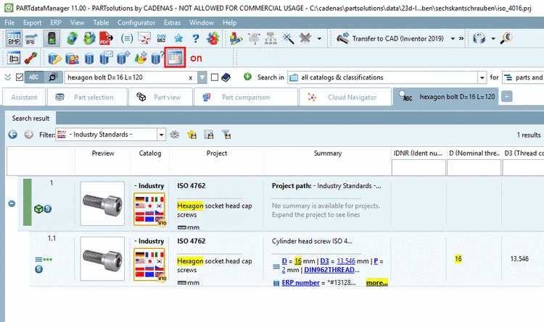
Task: Click the ERP number link
Action: click(300, 283)
